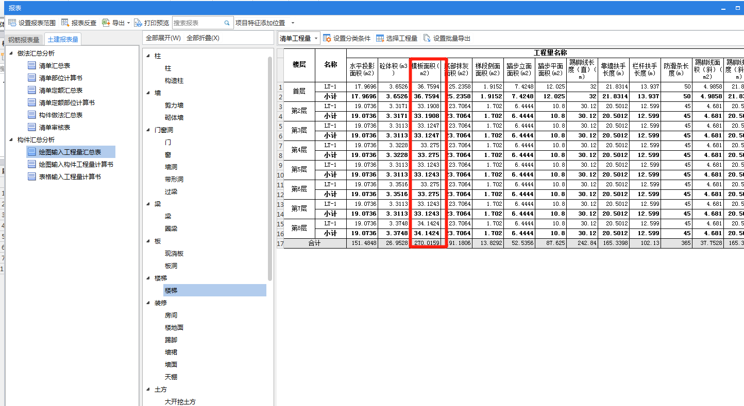Image resolution: width=744 pixels, height=406 pixels.
Task: Click the 设置分类条件 icon
Action: pyautogui.click(x=327, y=38)
